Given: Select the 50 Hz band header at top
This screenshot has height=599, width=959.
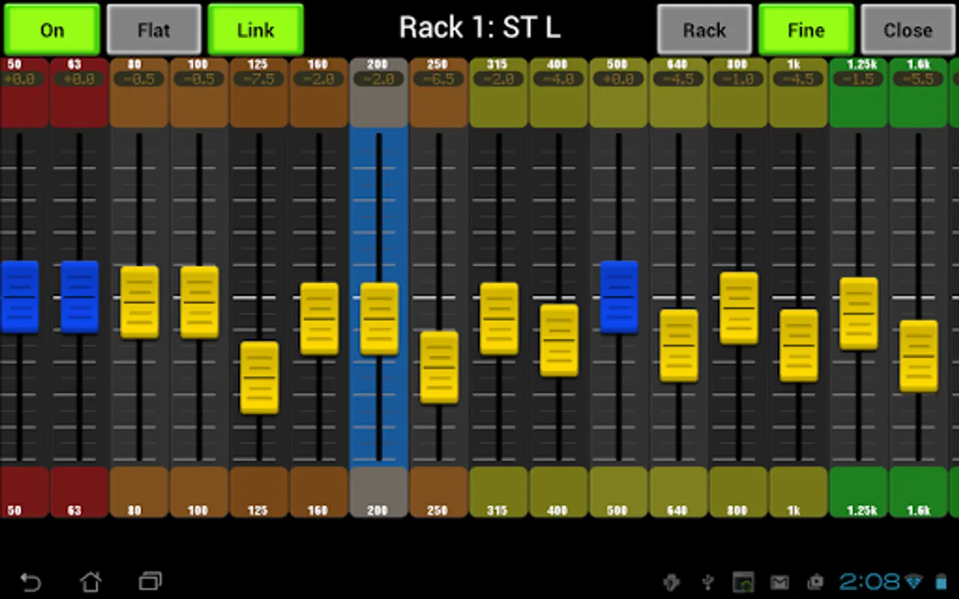Looking at the screenshot, I should pyautogui.click(x=24, y=92).
